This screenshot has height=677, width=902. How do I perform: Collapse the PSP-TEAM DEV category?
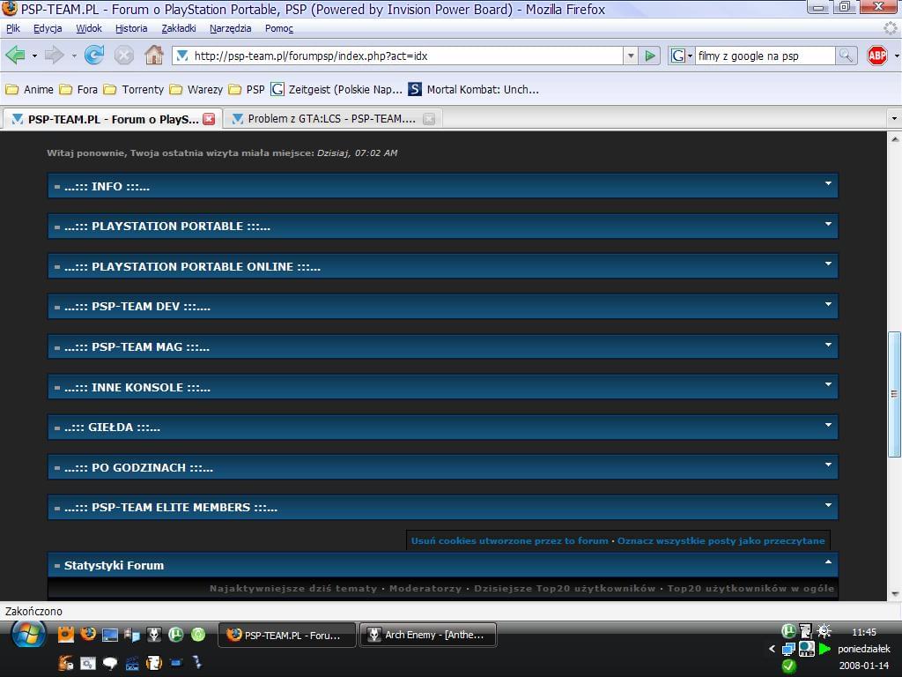click(x=828, y=304)
